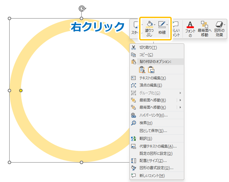Screen dimensions: 229x182
Task: Click the rotation handle above the shape
Action: tap(82, 8)
